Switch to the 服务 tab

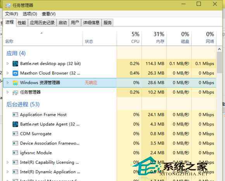(x=107, y=22)
